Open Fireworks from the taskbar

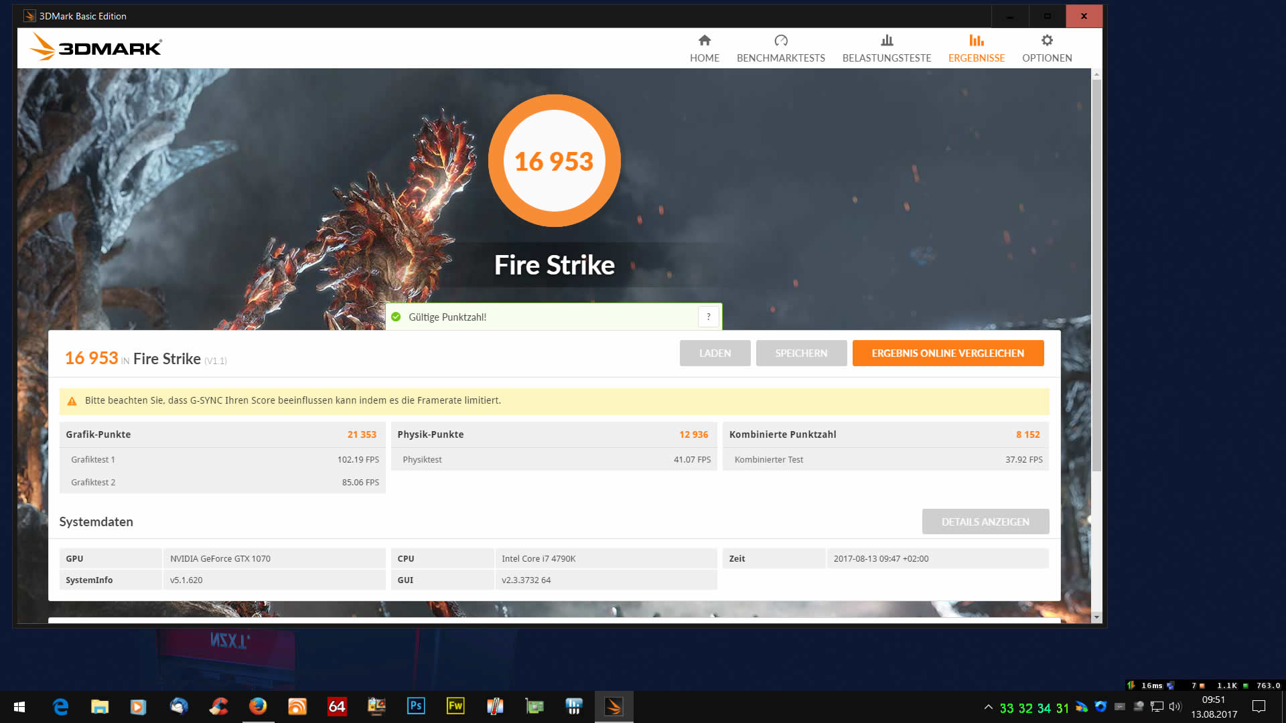click(x=455, y=706)
